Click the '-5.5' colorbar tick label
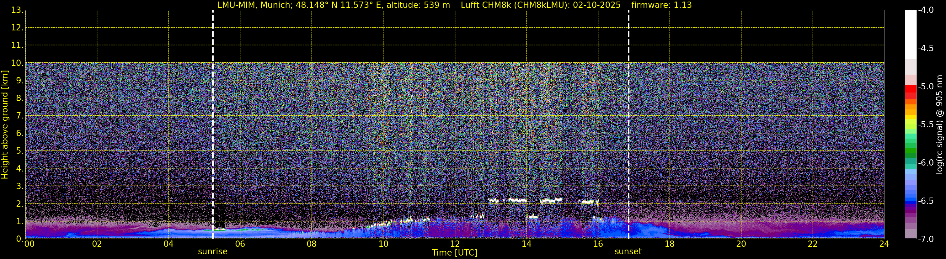This screenshot has height=259, width=946. point(925,125)
